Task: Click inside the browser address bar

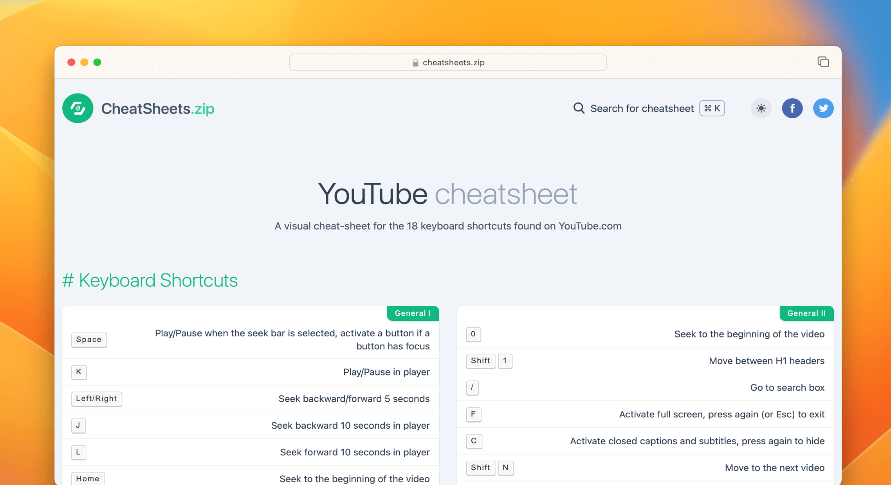Action: (447, 62)
